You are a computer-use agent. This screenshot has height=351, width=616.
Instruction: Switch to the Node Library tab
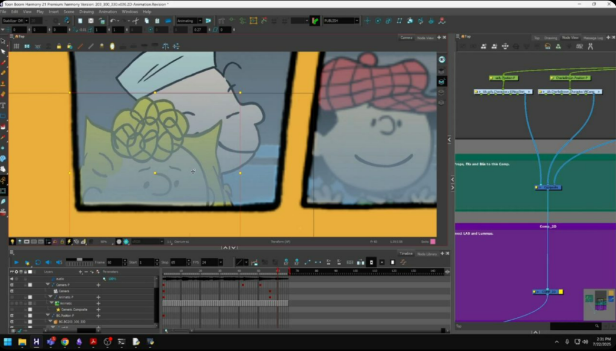point(427,254)
